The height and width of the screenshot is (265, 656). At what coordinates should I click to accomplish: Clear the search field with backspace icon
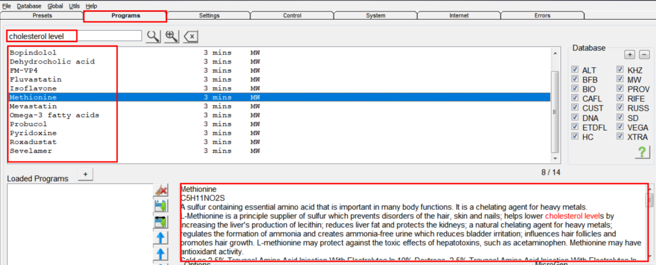coord(190,36)
